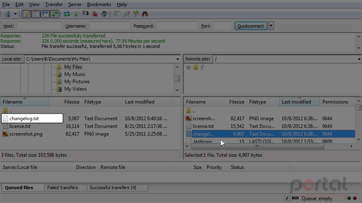
Task: Sort local files by Last modified
Action: pyautogui.click(x=147, y=102)
